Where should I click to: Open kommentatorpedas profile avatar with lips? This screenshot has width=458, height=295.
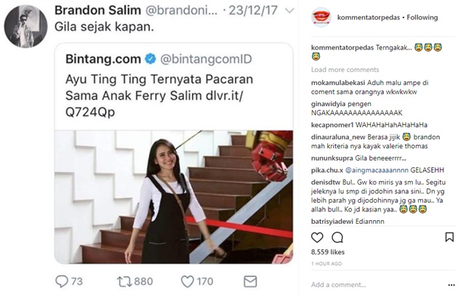tap(321, 17)
